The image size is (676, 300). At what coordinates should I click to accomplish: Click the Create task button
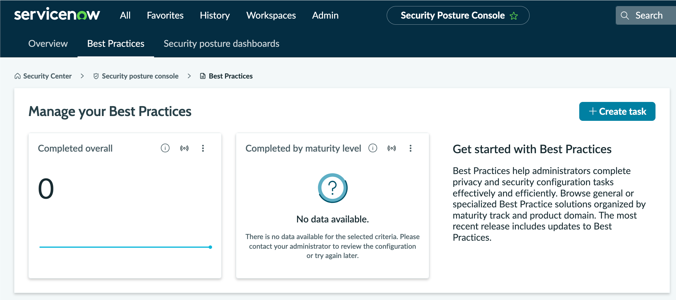click(x=617, y=111)
